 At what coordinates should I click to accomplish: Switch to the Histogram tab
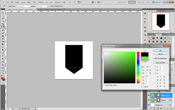(x=161, y=11)
